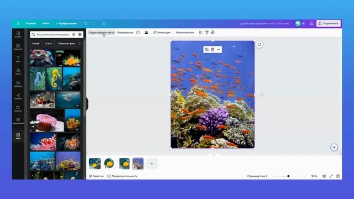Select the Китай suggestion chip
This screenshot has width=354, height=199.
(35, 44)
